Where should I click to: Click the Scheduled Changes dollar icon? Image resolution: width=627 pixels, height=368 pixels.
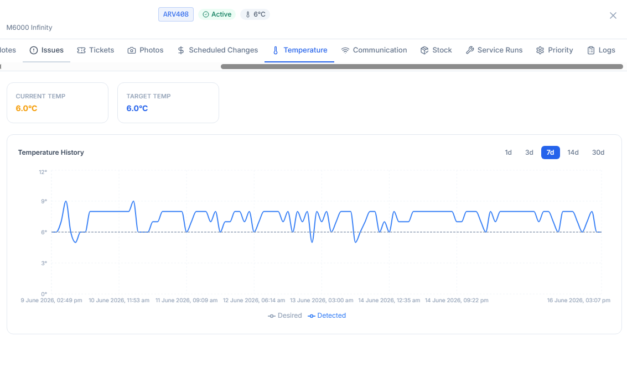(x=181, y=50)
